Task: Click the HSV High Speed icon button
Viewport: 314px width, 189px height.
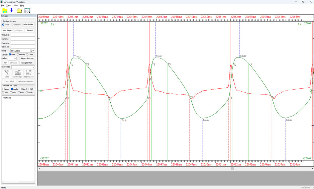Action: point(29,74)
